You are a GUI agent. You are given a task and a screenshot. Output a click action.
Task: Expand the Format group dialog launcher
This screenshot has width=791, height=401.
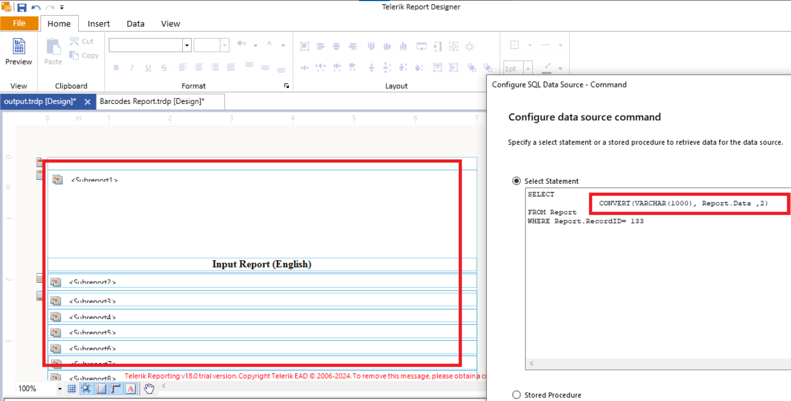coord(287,86)
